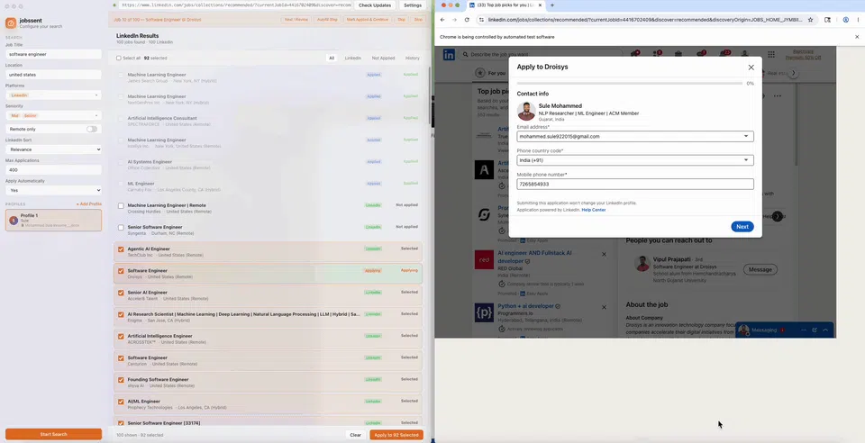Screen dimensions: 865x443
Task: Click the RED Global company logo
Action: click(x=485, y=259)
